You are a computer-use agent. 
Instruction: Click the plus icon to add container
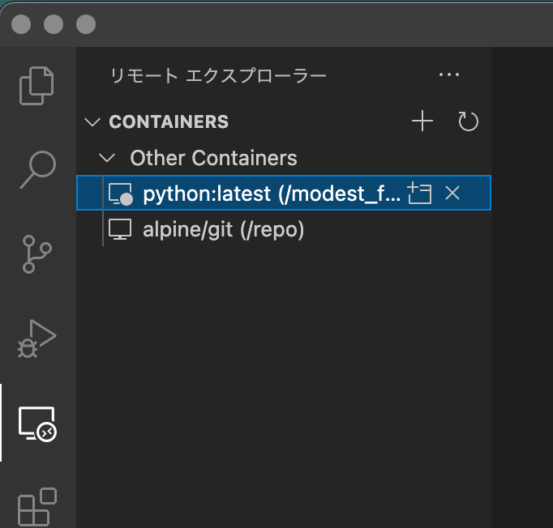click(x=422, y=122)
